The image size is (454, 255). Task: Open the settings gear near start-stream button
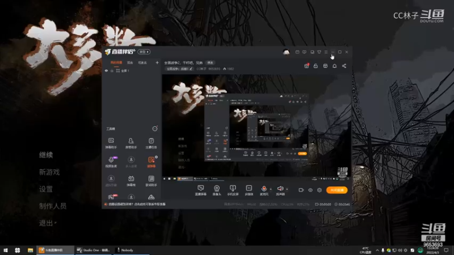(x=320, y=190)
